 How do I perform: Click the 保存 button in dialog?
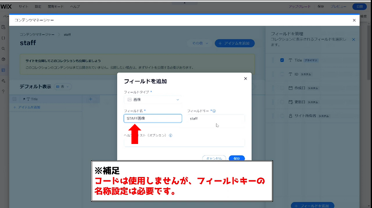coord(237,158)
